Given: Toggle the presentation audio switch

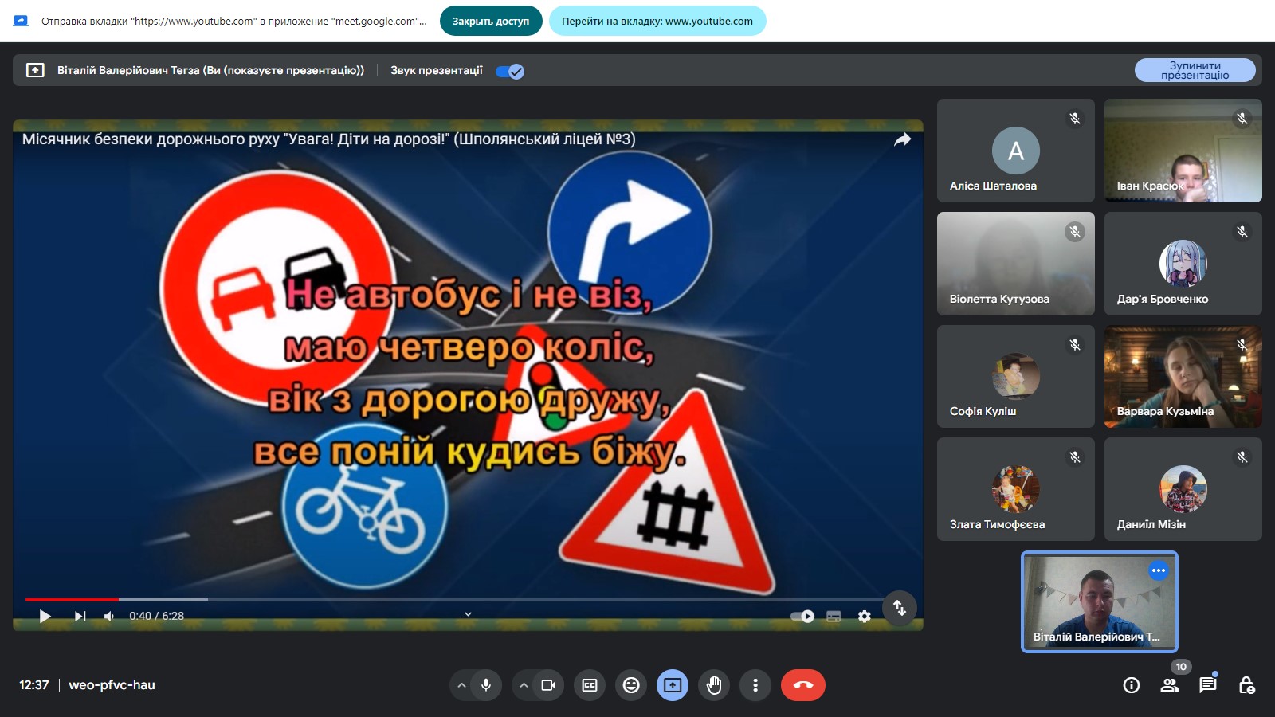Looking at the screenshot, I should [x=510, y=72].
